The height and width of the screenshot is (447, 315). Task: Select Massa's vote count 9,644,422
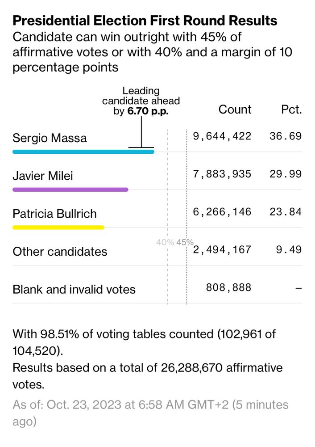click(x=222, y=136)
